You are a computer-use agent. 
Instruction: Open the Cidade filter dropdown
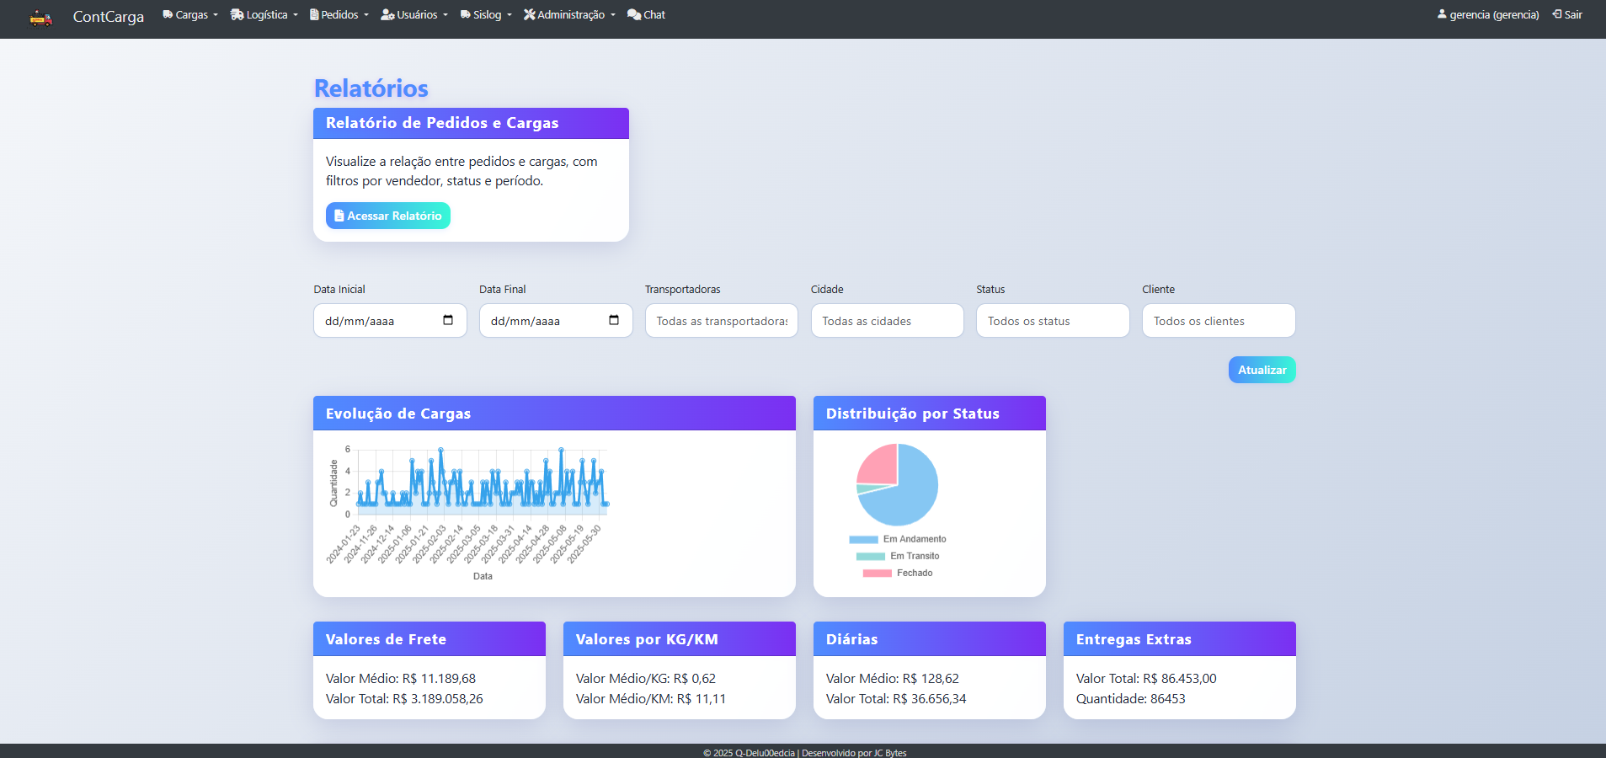point(887,321)
